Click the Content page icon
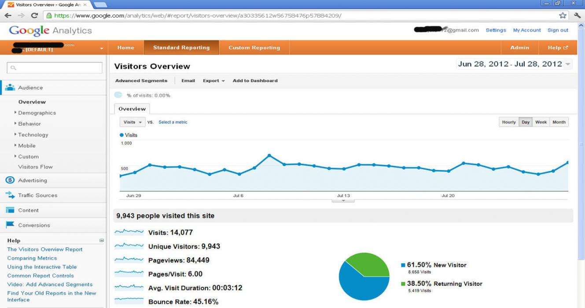The width and height of the screenshot is (585, 308). (10, 210)
